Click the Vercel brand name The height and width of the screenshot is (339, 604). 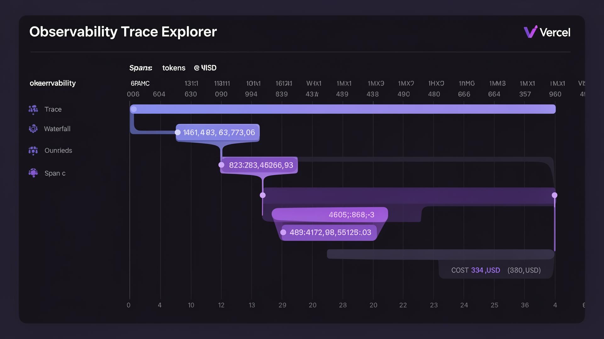point(555,32)
